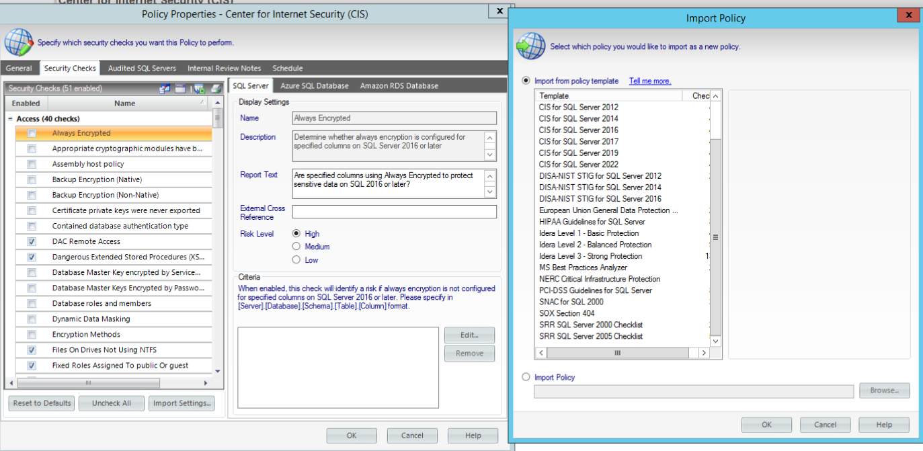Switch to the Azure SQL Database tab
The height and width of the screenshot is (451, 923).
coord(315,86)
